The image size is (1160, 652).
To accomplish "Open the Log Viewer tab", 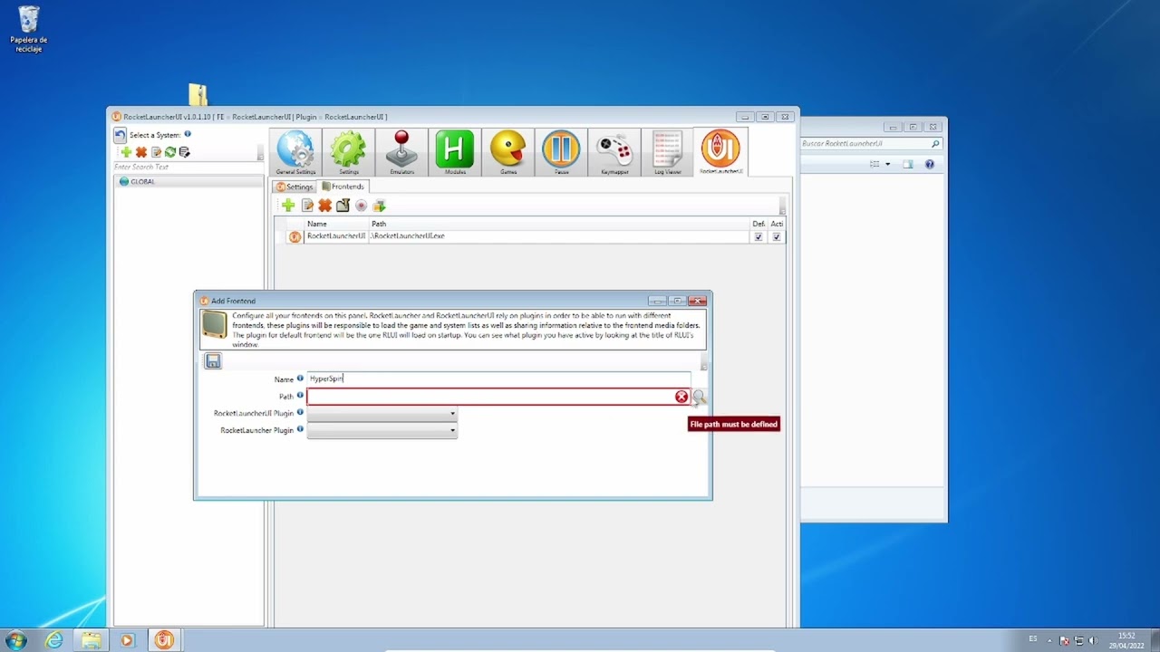I will (x=667, y=152).
